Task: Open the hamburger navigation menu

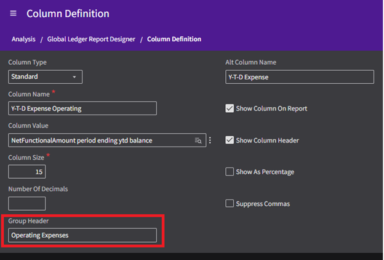Action: click(14, 14)
